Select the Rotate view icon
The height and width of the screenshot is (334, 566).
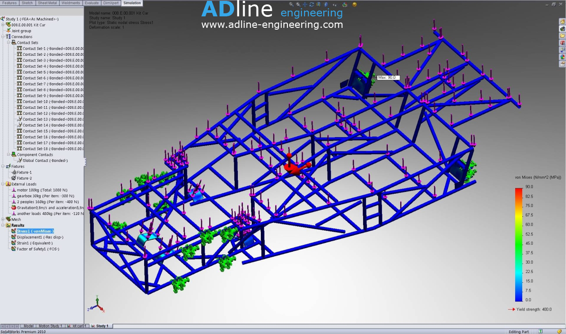[x=312, y=4]
